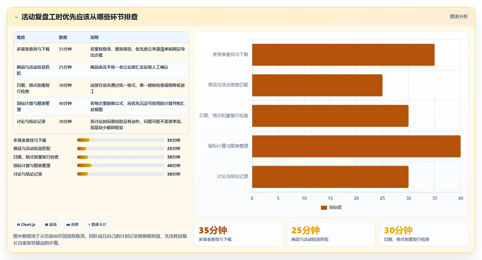Click the 日期、格式和重复行检查 chart axis label
Screen dimensions: 482x260
pos(224,116)
